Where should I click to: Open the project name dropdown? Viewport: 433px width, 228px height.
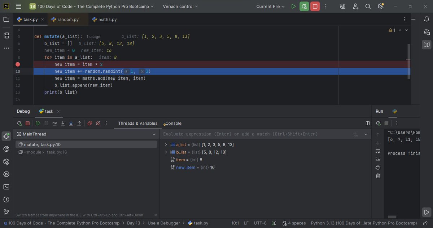click(92, 6)
